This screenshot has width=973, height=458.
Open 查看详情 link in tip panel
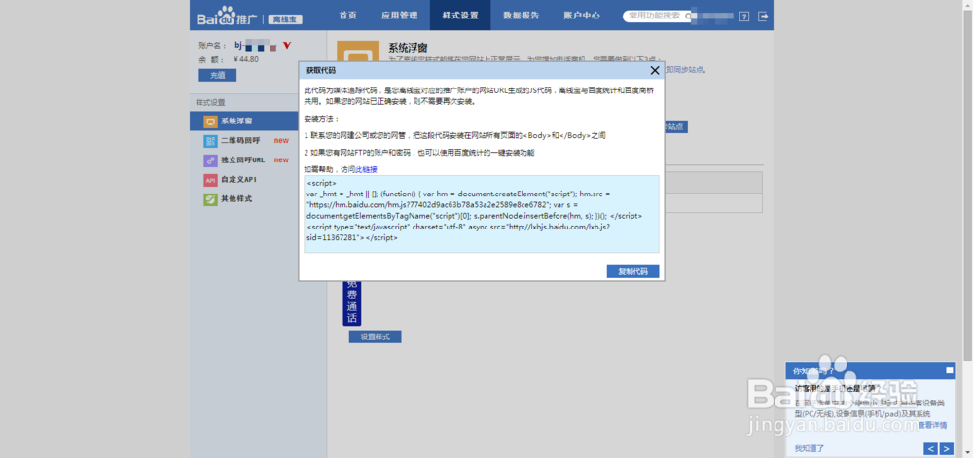pos(933,425)
